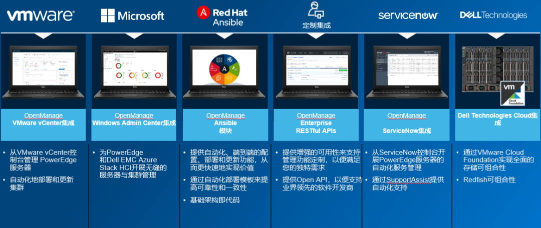
Task: Click the Red Hat Ansible logo
Action: (x=222, y=16)
